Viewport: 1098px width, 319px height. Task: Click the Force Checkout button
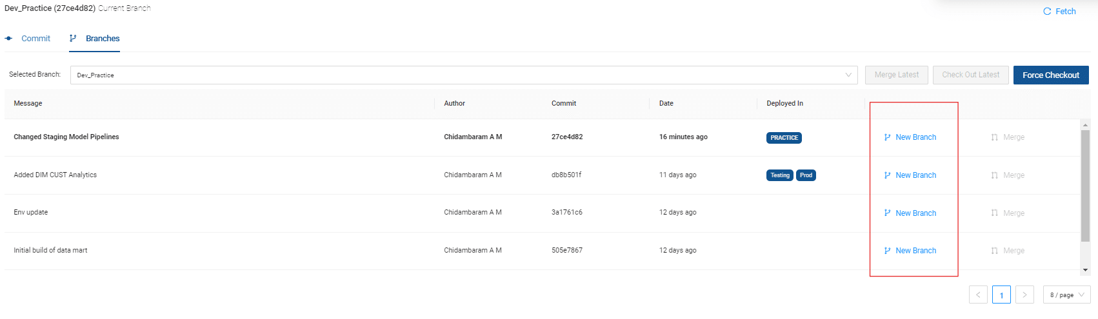coord(1051,75)
